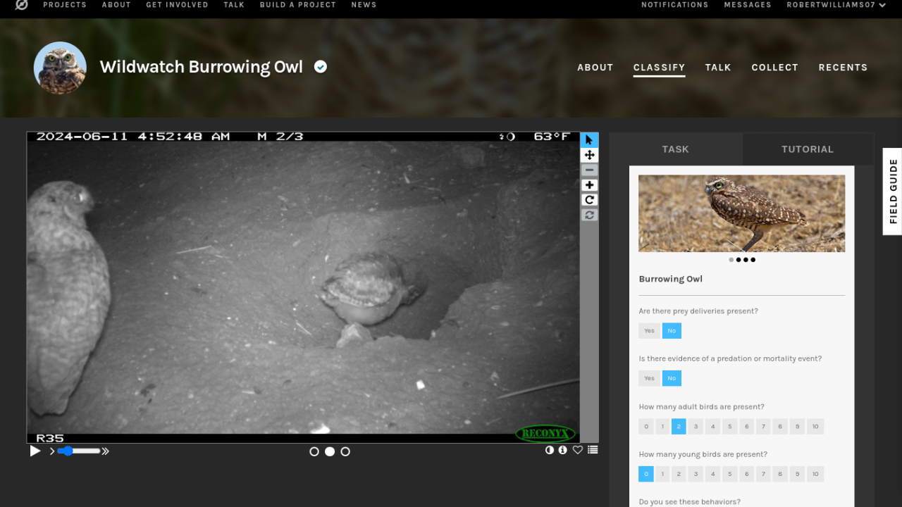902x507 pixels.
Task: Answer Yes for predation or mortality event
Action: [x=649, y=379]
